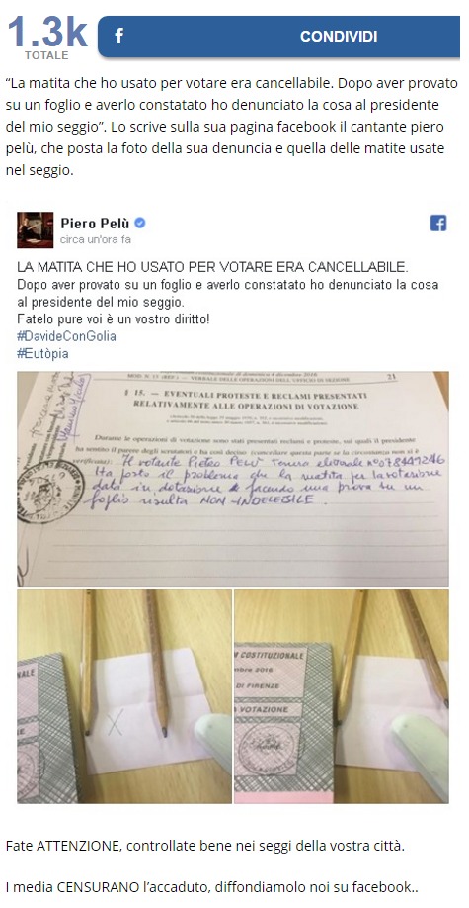Click the 'Dopo aver provato su un foglio' post text

point(228,294)
